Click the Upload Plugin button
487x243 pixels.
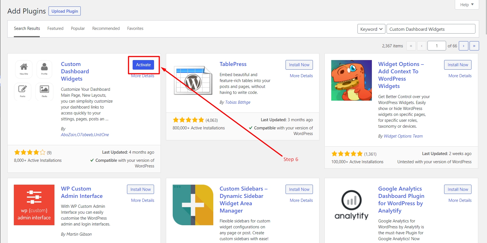click(65, 11)
